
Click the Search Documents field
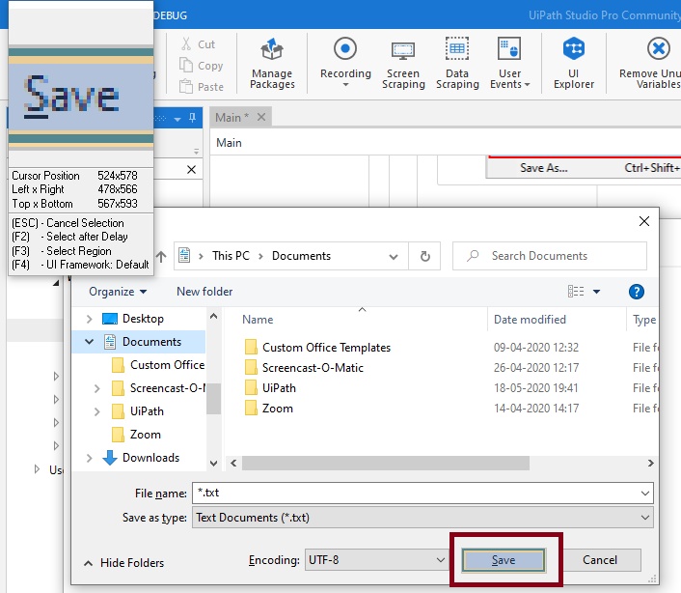tap(550, 256)
